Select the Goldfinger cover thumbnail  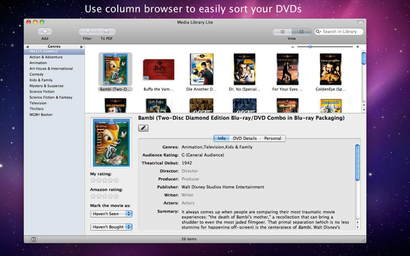(x=115, y=105)
